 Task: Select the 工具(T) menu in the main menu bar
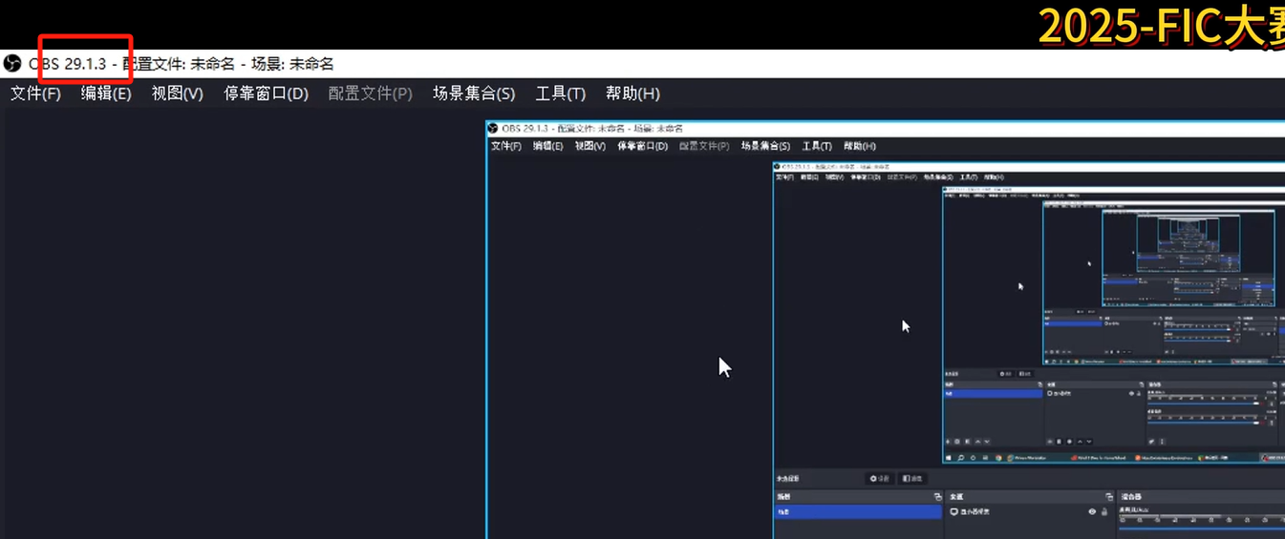pyautogui.click(x=560, y=93)
